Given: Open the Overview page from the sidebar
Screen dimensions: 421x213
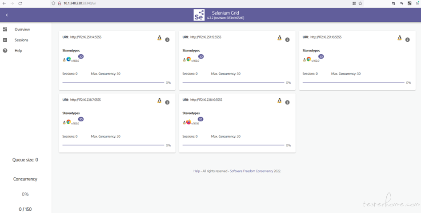Looking at the screenshot, I should 22,29.
